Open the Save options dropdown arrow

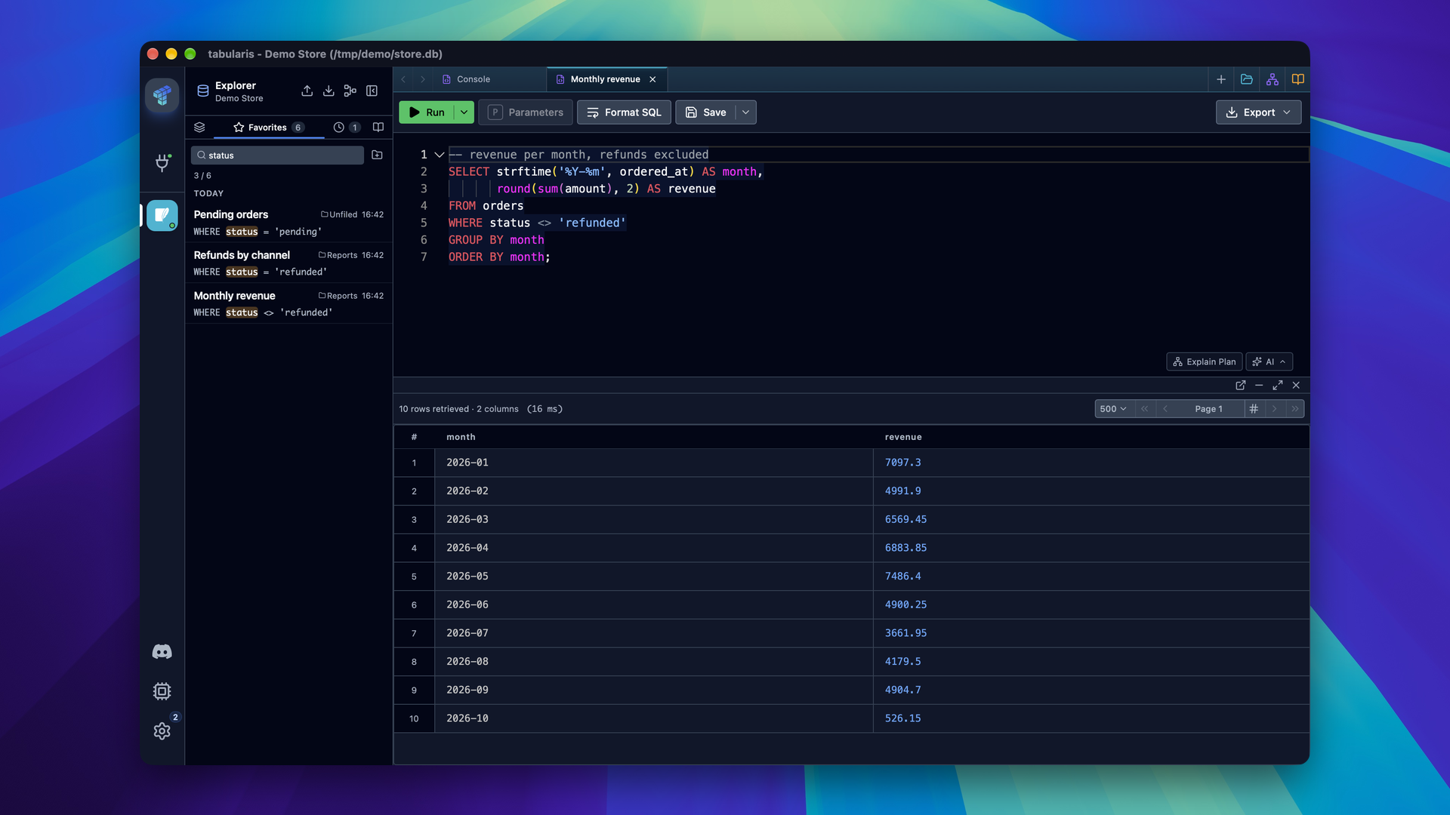745,112
